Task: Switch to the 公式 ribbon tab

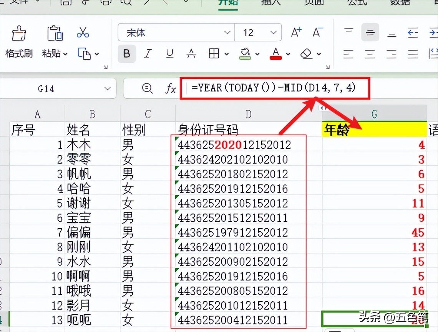Action: [357, 2]
